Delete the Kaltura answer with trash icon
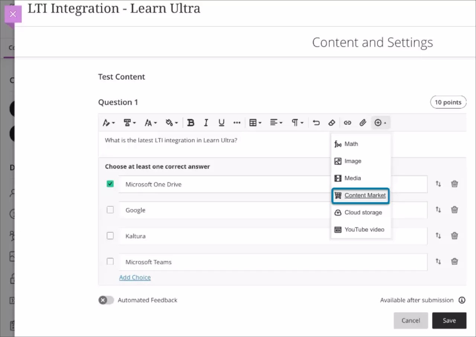This screenshot has height=337, width=476. (454, 236)
